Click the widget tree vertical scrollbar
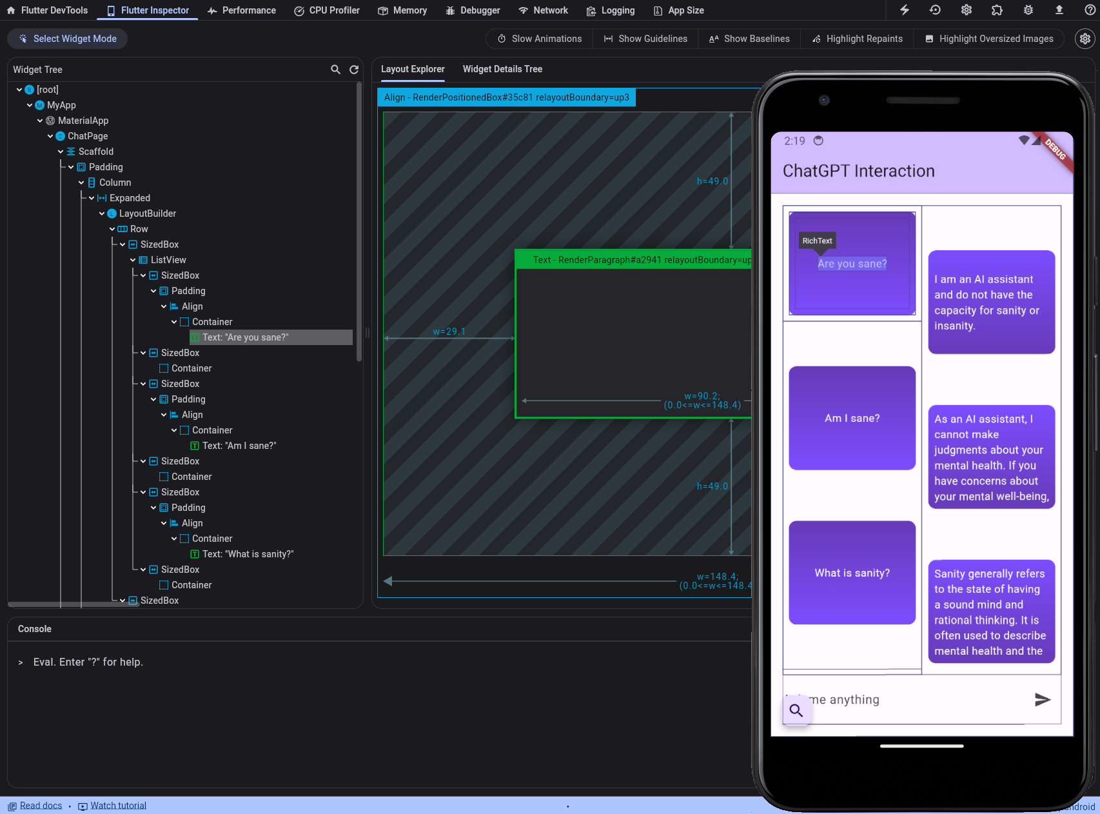1100x814 pixels. pos(359,223)
